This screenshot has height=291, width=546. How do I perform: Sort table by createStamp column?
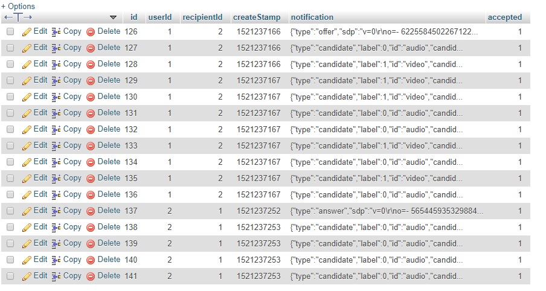[x=257, y=17]
